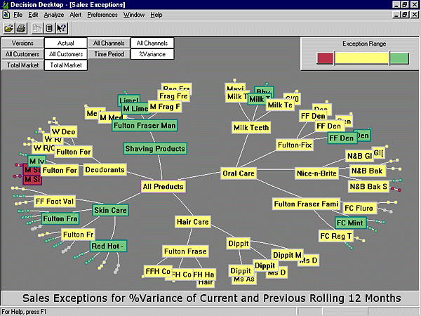
Task: Click the Sales Exceptions caption text
Action: coord(211,298)
